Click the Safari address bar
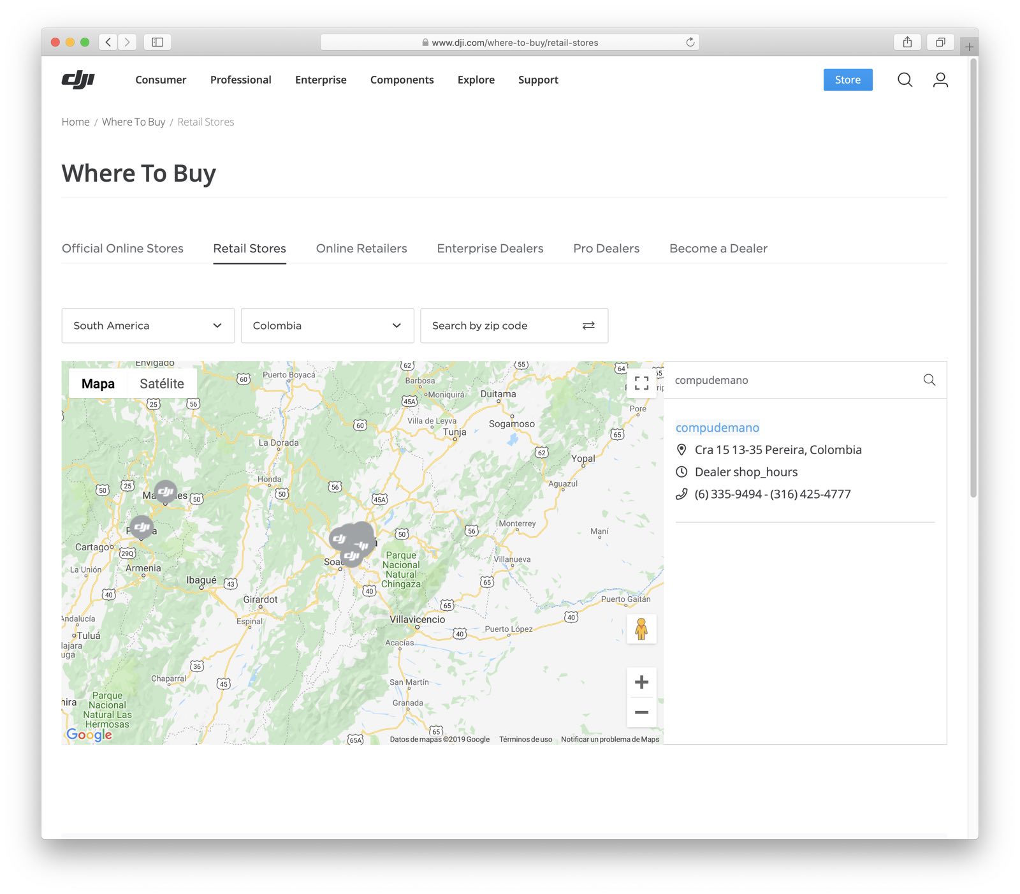 510,42
